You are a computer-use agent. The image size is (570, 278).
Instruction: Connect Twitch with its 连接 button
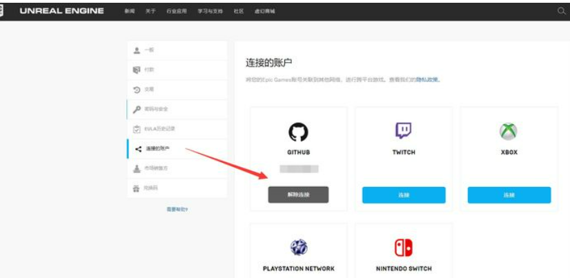click(x=404, y=195)
